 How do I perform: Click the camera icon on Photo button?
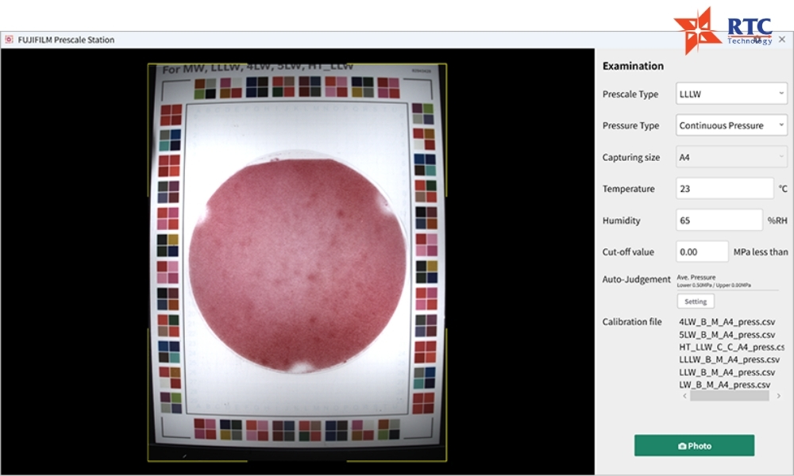pyautogui.click(x=682, y=446)
